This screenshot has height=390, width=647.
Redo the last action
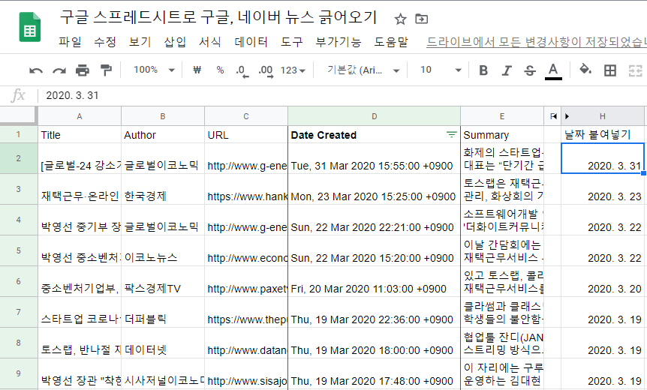[x=59, y=70]
